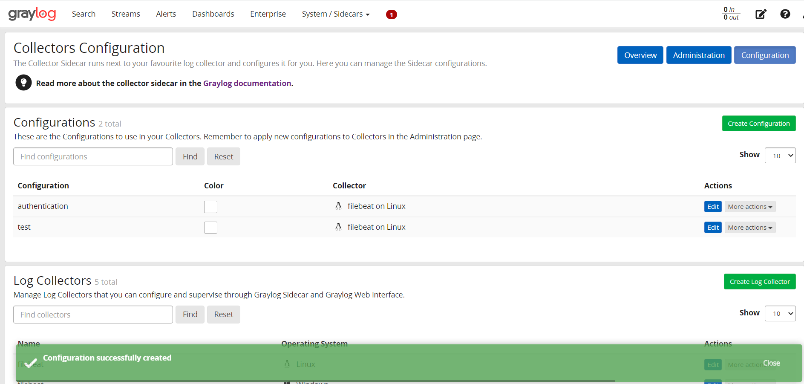Reset the collectors search
Viewport: 804px width, 384px height.
click(224, 315)
